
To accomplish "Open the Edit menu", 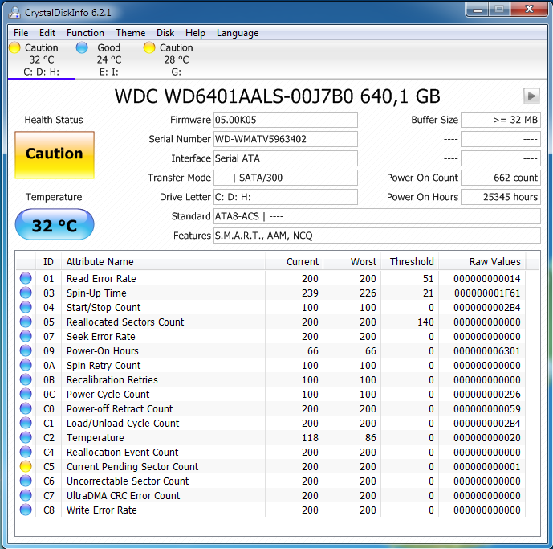I will (47, 33).
